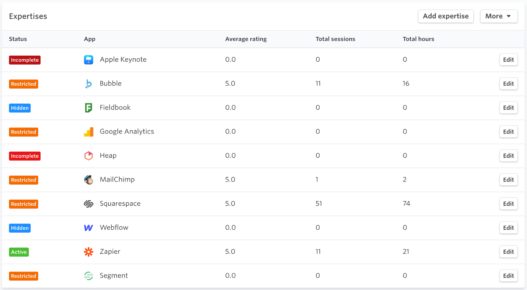Click the Average rating column header
The image size is (527, 290).
pyautogui.click(x=246, y=39)
